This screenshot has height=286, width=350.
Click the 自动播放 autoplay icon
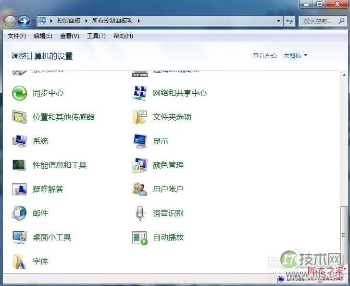pos(140,237)
